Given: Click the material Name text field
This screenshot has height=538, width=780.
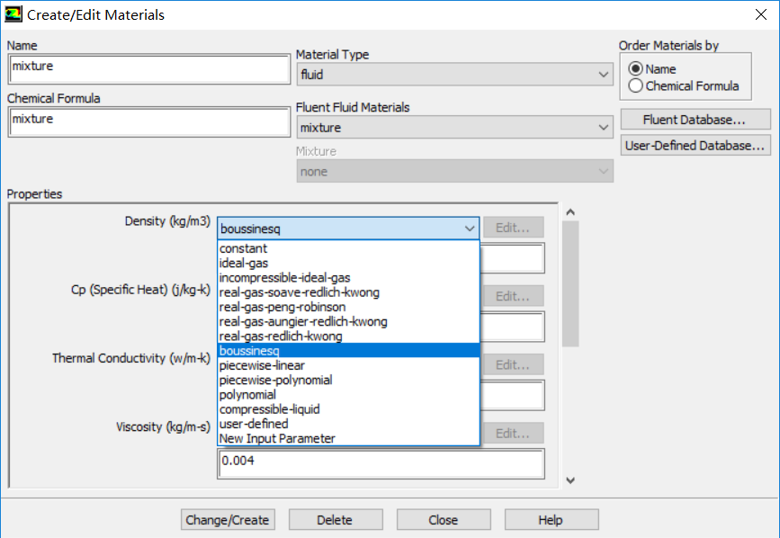Looking at the screenshot, I should point(147,66).
